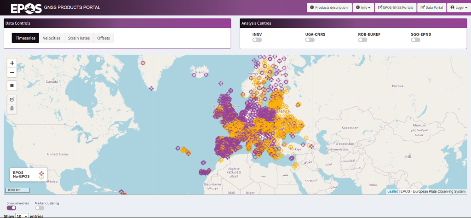Disable the Show all entries switch

click(11, 208)
